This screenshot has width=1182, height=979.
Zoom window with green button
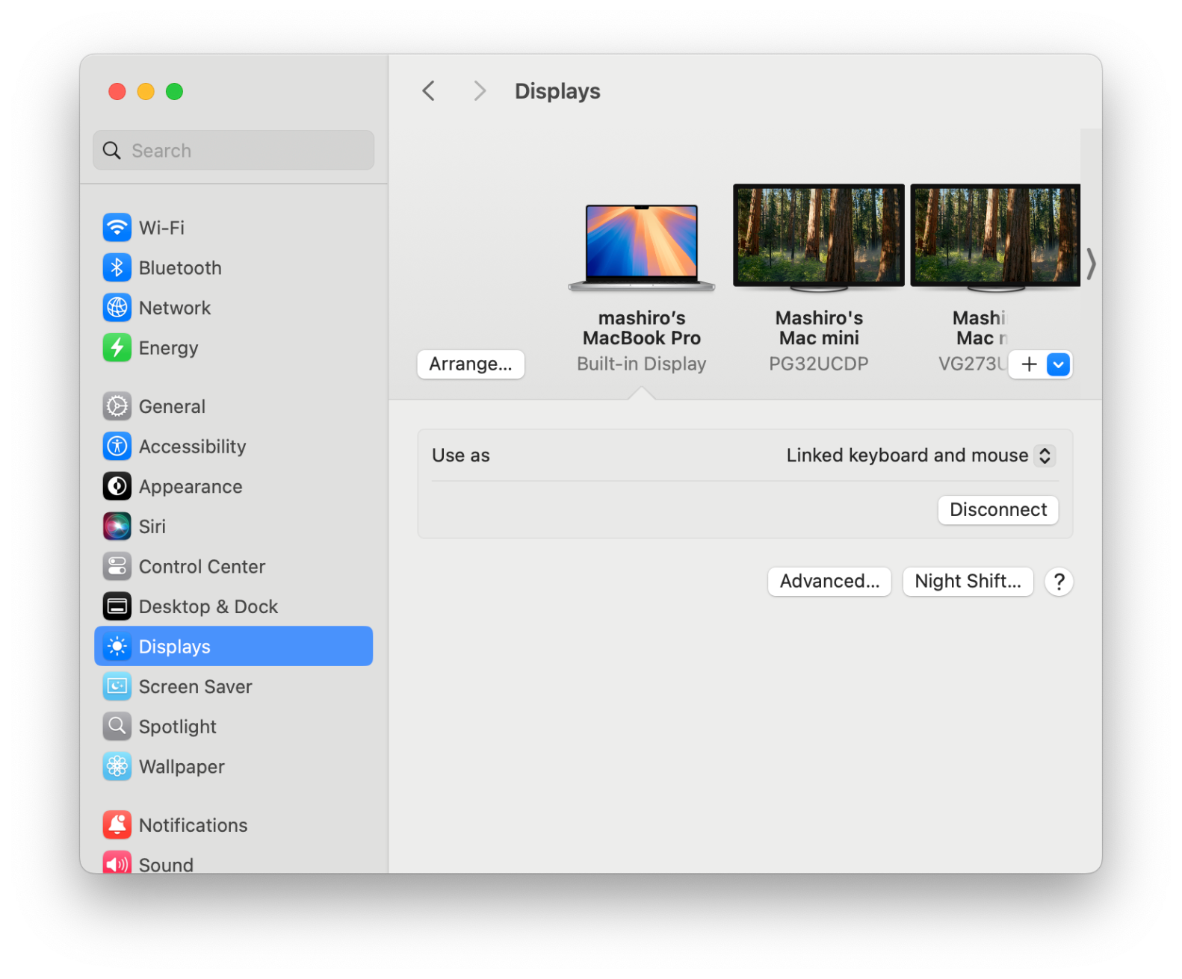click(x=174, y=91)
